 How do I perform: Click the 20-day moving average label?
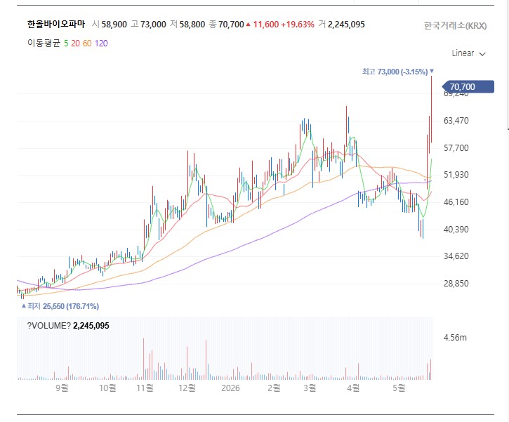[x=75, y=43]
